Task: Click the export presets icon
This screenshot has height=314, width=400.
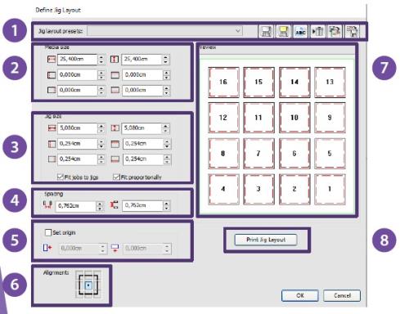Action: click(x=353, y=31)
